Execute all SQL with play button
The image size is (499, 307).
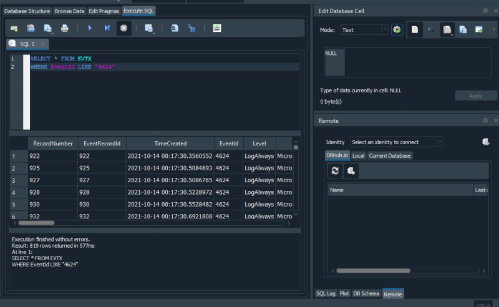(90, 28)
